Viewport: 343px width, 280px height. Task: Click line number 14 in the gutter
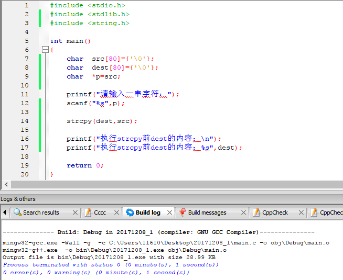(x=25, y=121)
